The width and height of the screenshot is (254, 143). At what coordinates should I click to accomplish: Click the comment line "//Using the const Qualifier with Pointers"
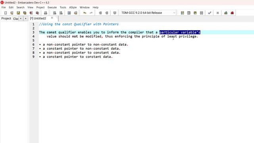[x=79, y=24]
